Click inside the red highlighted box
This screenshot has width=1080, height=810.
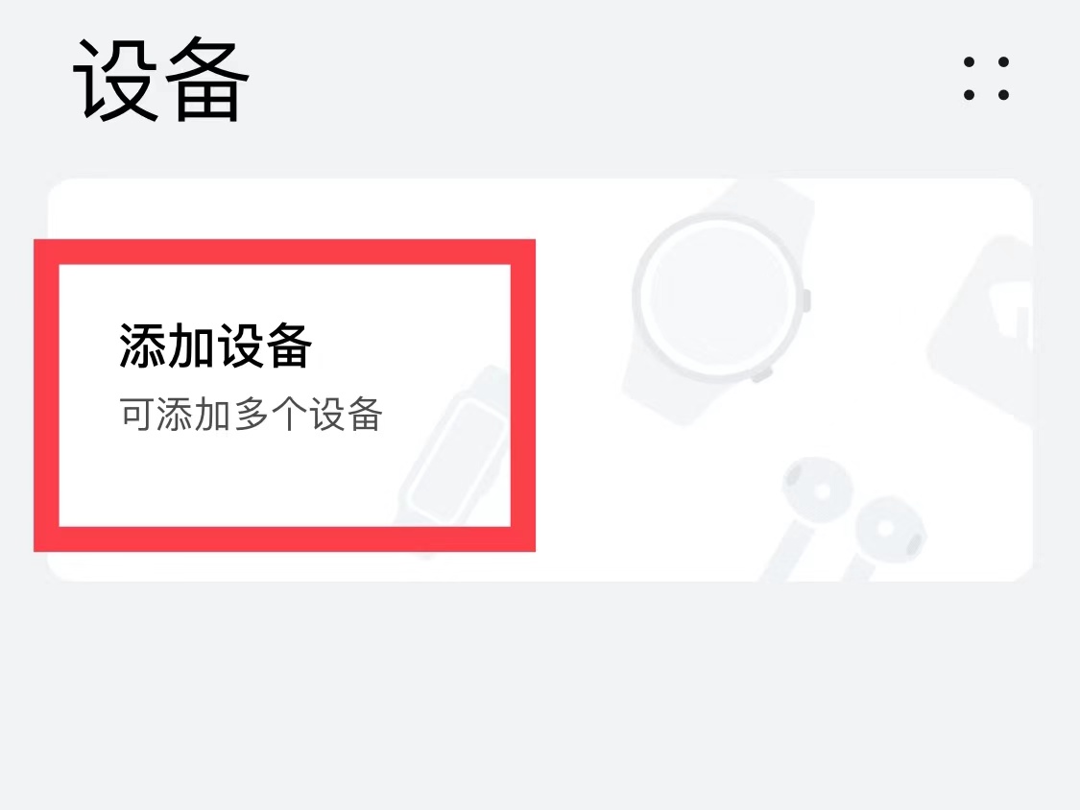pyautogui.click(x=284, y=395)
